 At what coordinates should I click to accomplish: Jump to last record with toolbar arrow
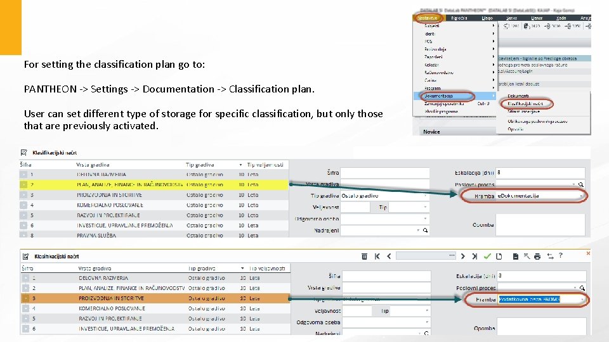[475, 256]
